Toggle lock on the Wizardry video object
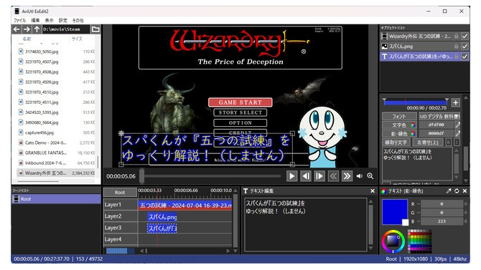 tap(457, 36)
